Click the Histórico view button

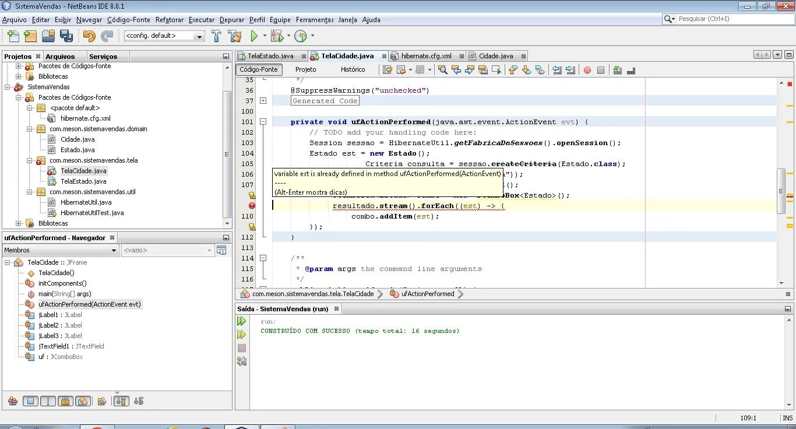pyautogui.click(x=353, y=69)
